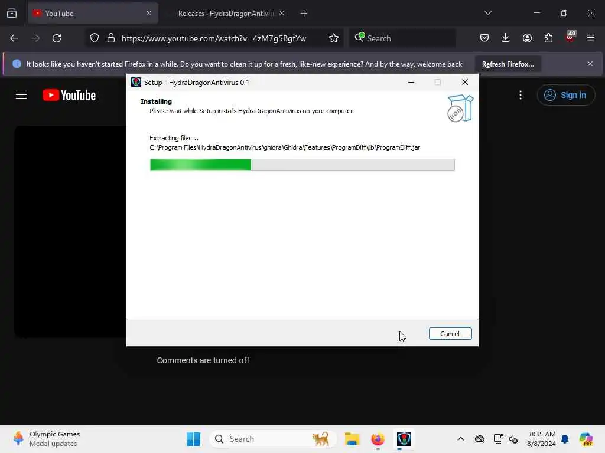Show hidden system tray icons
The width and height of the screenshot is (605, 453).
pos(461,439)
